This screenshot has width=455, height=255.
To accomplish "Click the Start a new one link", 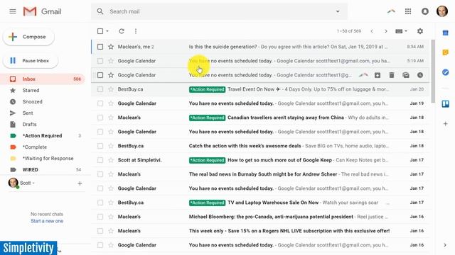I will 47,221.
